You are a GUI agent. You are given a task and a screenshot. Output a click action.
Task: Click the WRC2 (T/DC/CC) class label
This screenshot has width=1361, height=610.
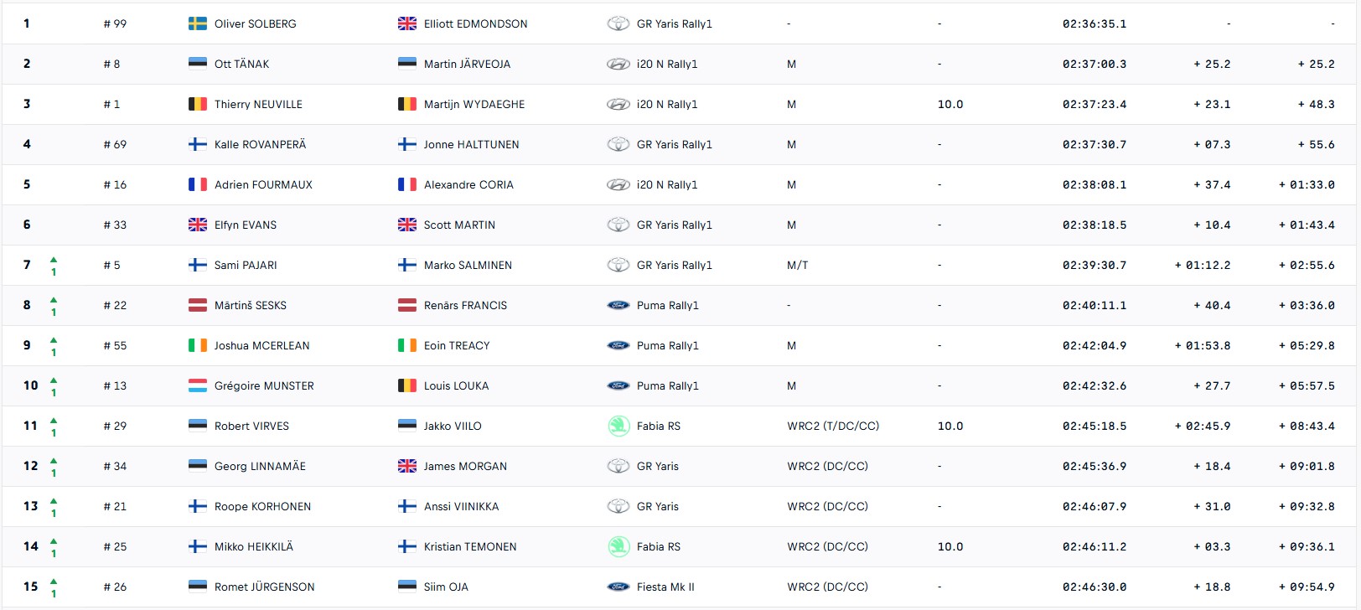833,426
